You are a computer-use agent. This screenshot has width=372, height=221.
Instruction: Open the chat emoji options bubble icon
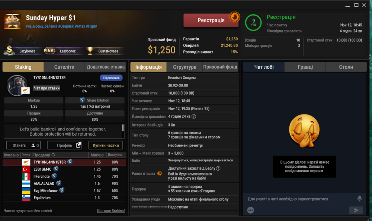[250, 210]
